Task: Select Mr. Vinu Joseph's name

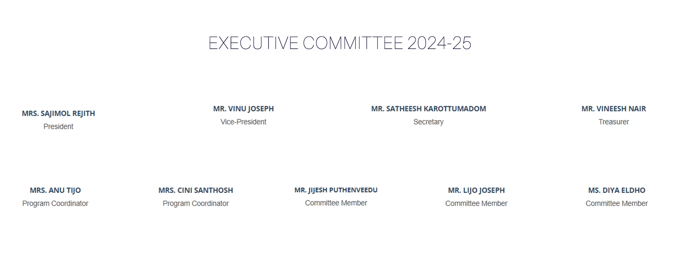Action: pos(243,109)
